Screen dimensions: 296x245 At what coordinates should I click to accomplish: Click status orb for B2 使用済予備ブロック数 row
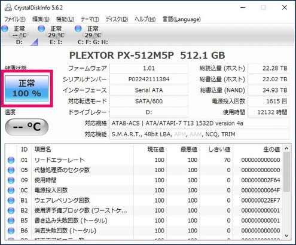click(11, 210)
